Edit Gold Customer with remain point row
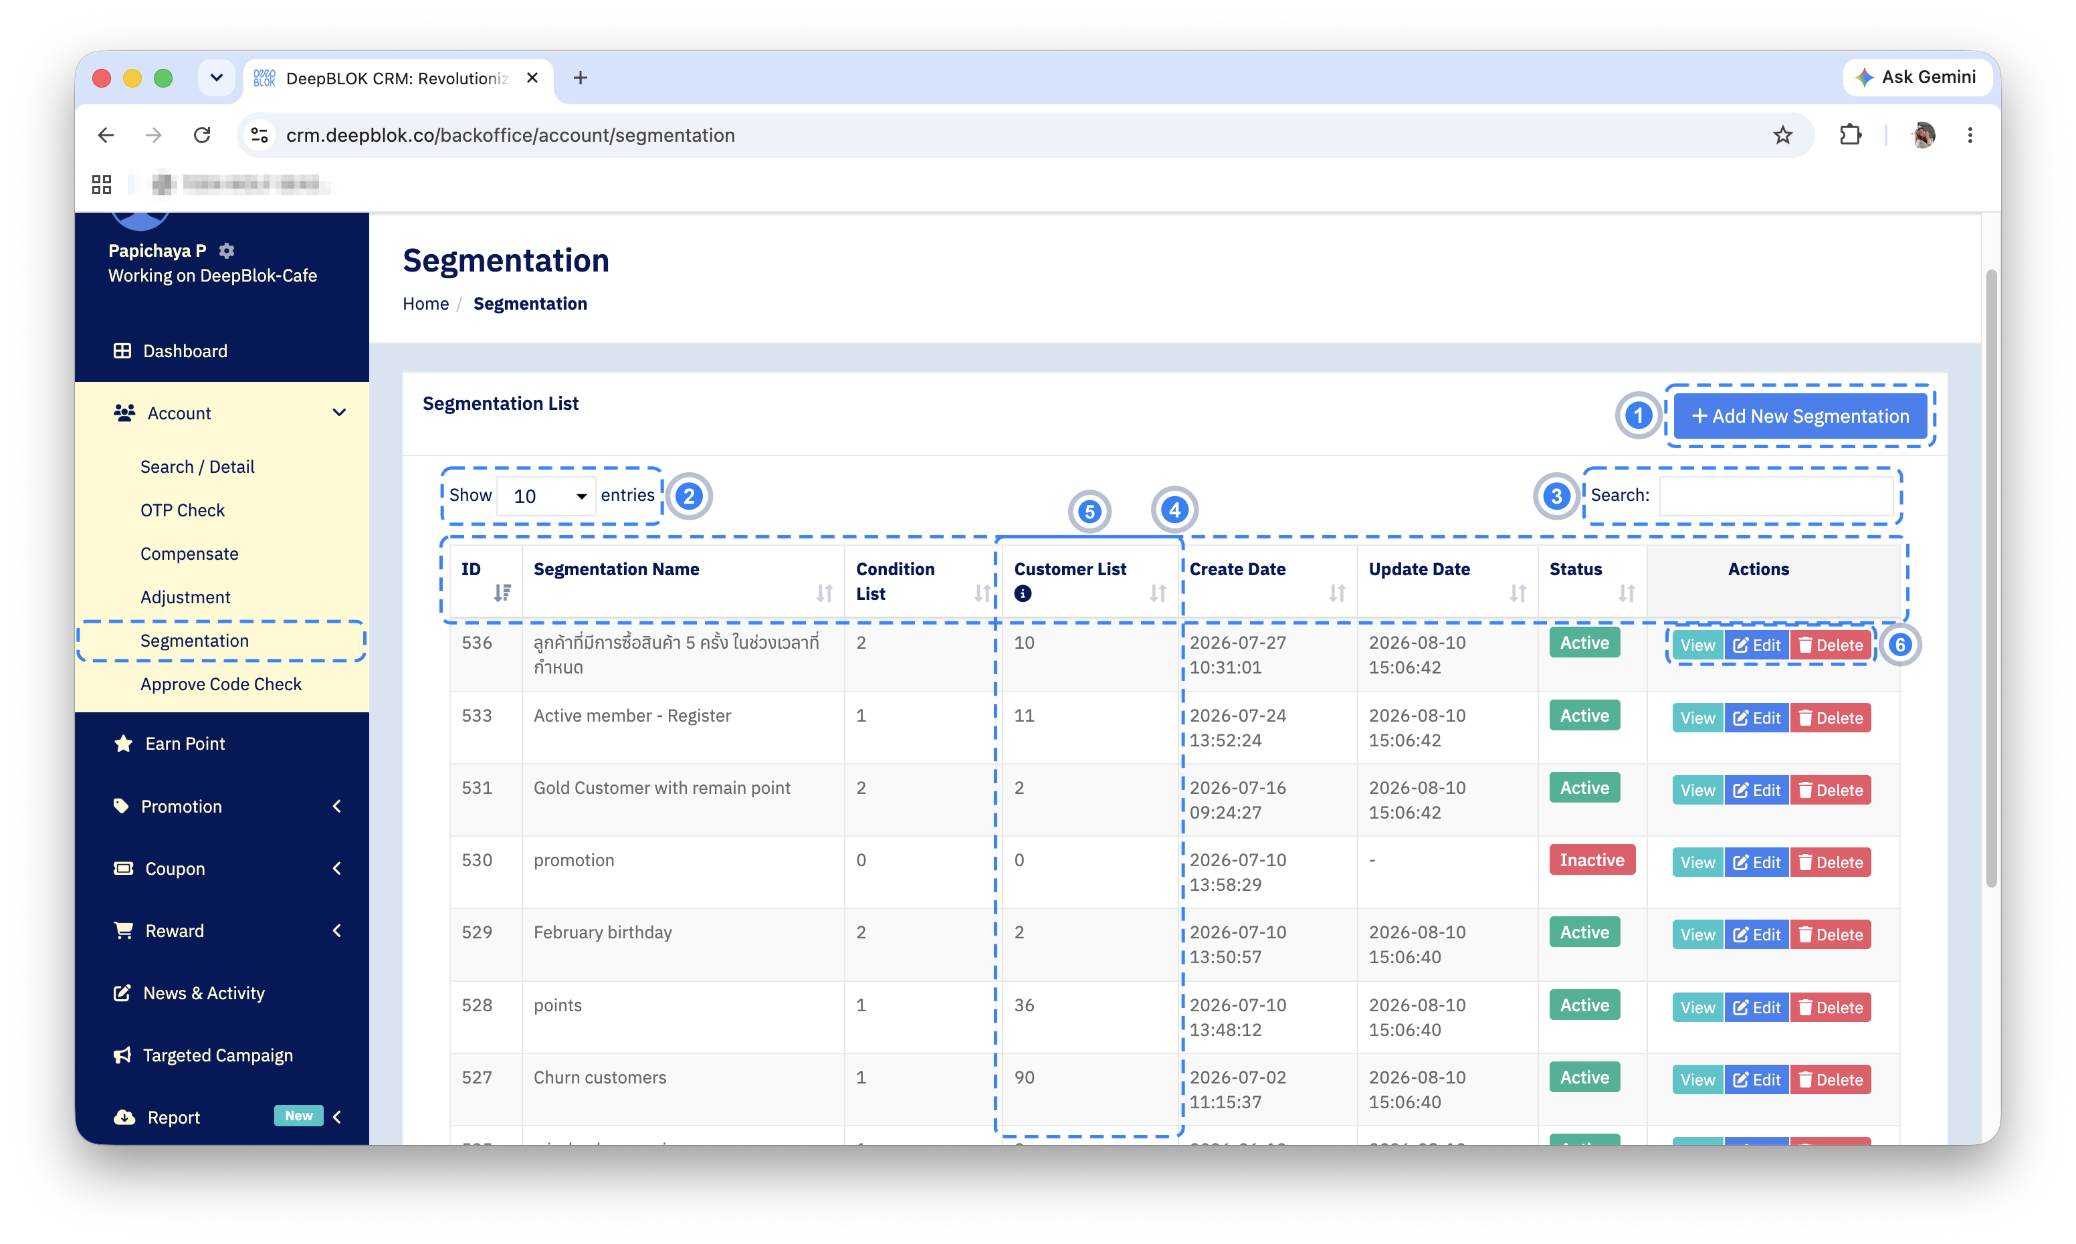This screenshot has width=2076, height=1244. click(x=1756, y=791)
